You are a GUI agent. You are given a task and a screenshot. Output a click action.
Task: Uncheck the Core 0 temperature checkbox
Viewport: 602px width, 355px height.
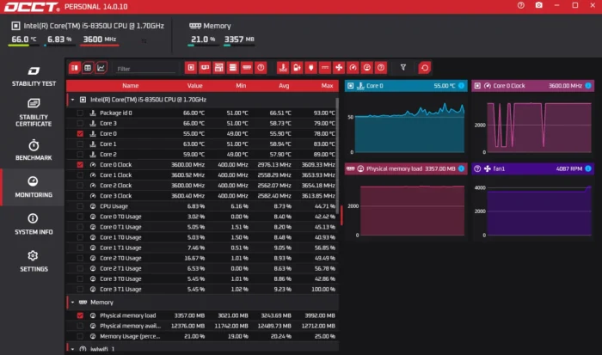tap(80, 133)
